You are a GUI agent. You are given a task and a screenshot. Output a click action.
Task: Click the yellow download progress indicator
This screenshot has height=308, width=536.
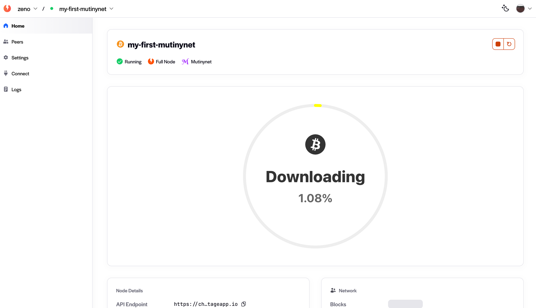coord(318,105)
